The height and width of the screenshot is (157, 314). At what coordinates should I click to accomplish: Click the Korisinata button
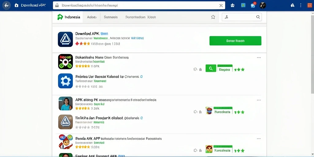click(223, 149)
